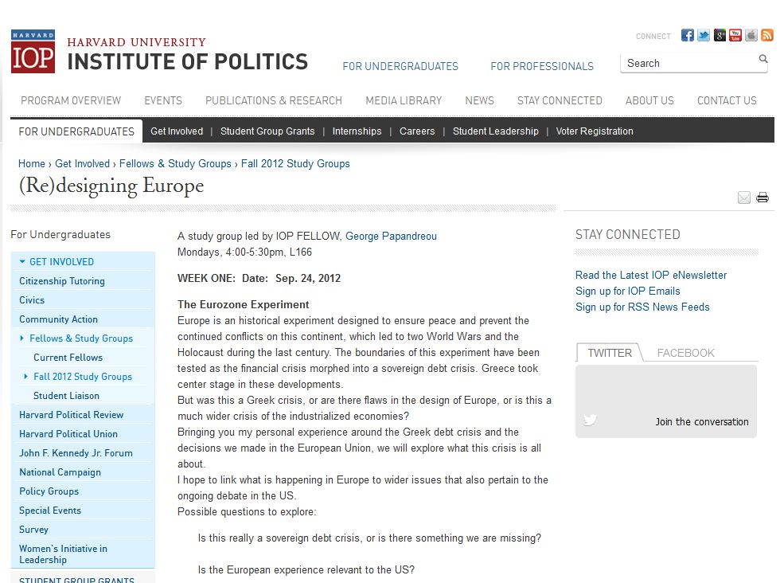Switch to the Facebook tab

coord(685,353)
